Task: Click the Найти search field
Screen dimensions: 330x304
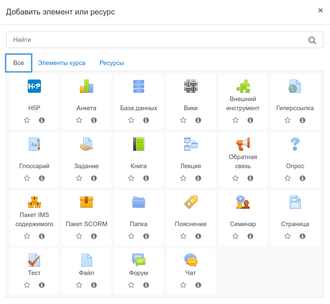Action: (157, 40)
